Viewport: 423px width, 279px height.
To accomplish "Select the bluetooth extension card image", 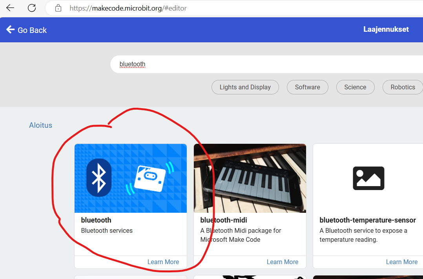I will [x=131, y=178].
